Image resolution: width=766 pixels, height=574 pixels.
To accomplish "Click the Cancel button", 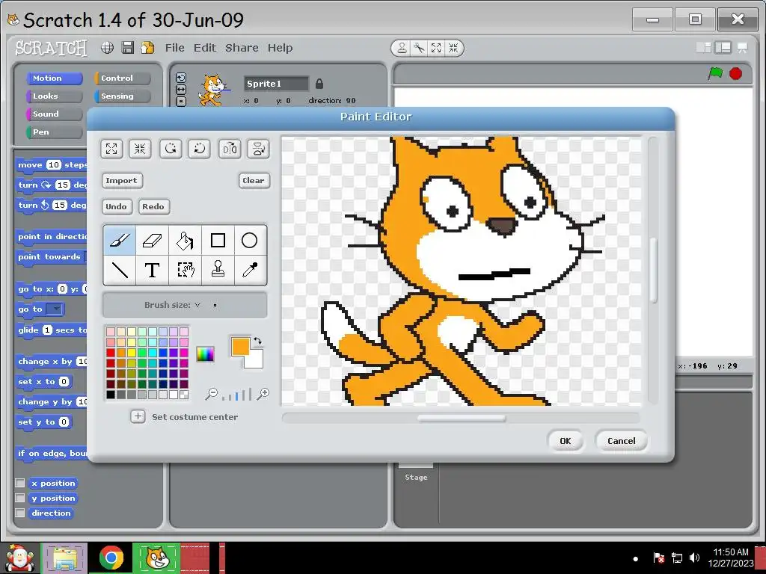I will (x=622, y=441).
